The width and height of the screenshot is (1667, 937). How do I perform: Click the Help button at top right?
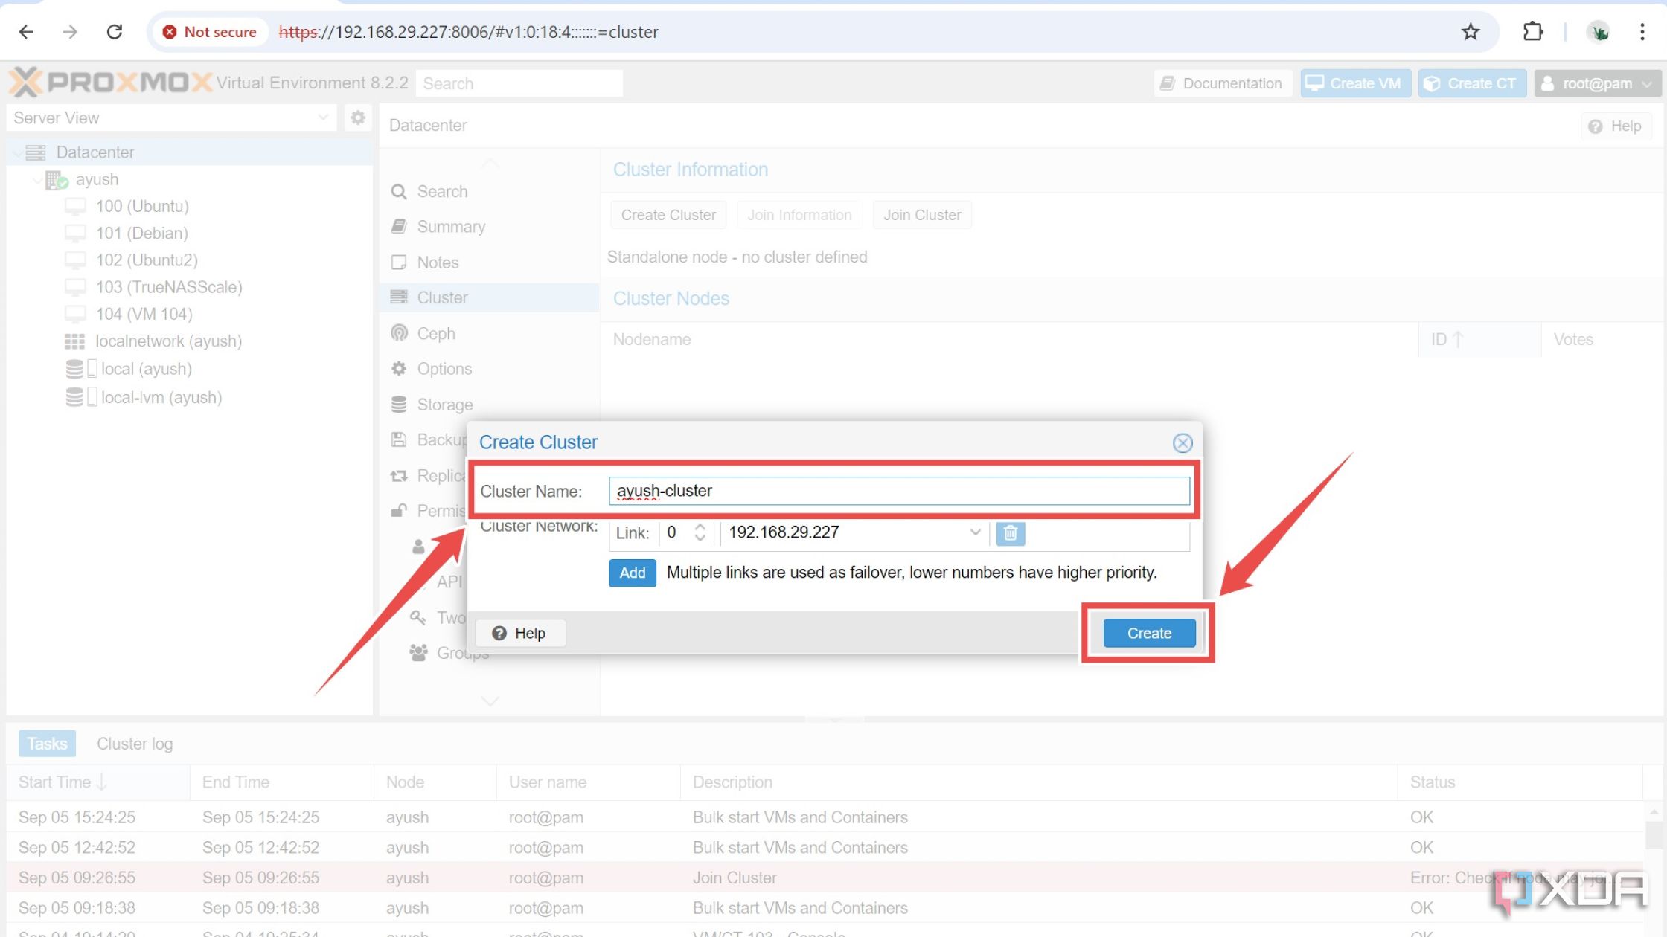(1616, 126)
